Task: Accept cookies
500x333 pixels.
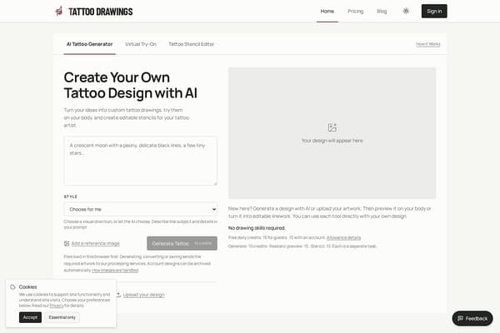Action: [x=30, y=317]
